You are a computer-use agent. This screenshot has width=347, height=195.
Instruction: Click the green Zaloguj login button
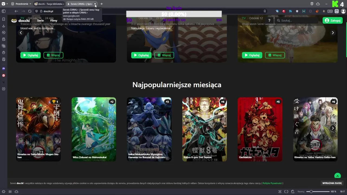[x=333, y=20]
